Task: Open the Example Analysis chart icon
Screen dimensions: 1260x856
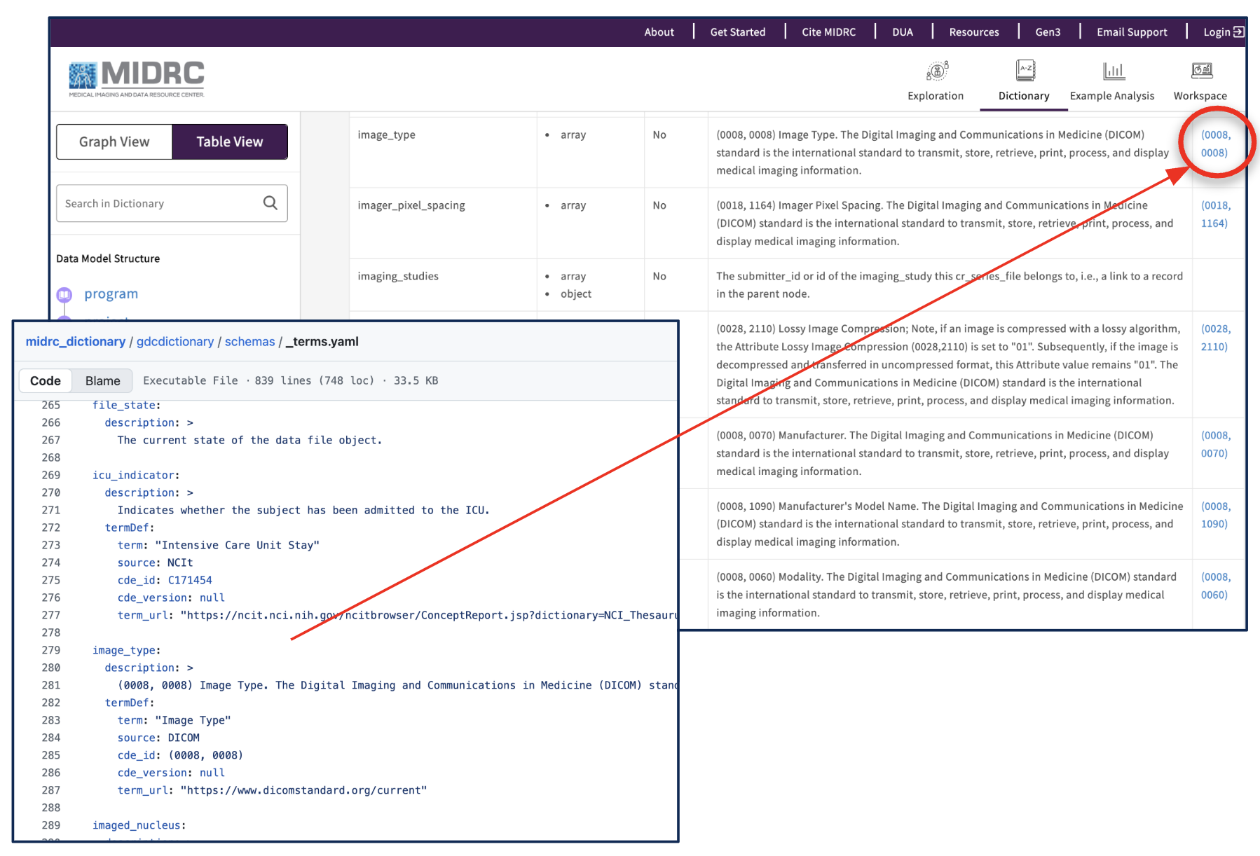Action: (x=1114, y=71)
